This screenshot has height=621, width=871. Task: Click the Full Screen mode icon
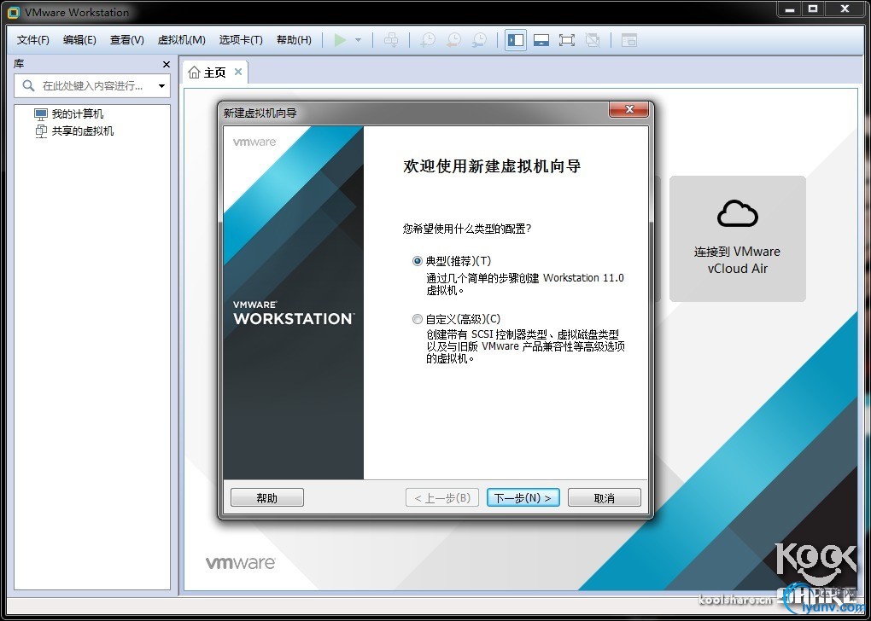pos(567,40)
